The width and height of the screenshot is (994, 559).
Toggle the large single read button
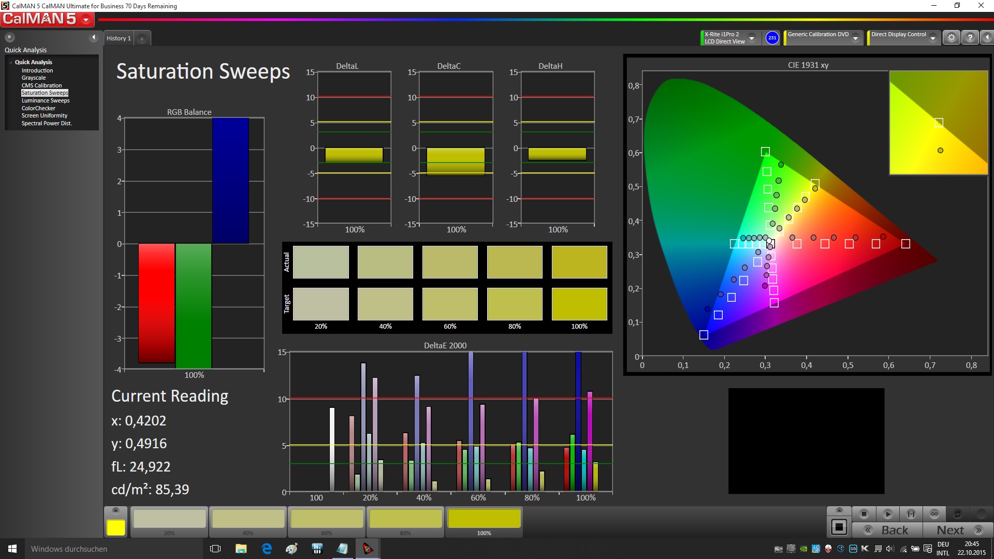839,527
